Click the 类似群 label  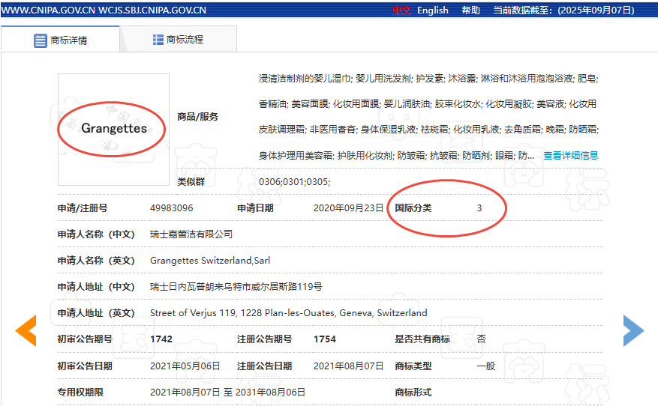coord(191,182)
